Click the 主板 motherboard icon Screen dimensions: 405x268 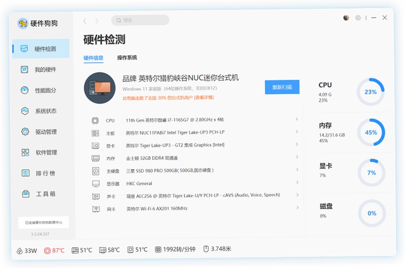pyautogui.click(x=95, y=133)
